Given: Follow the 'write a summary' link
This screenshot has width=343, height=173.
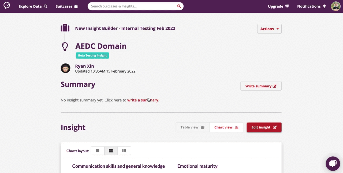Looking at the screenshot, I should [143, 100].
